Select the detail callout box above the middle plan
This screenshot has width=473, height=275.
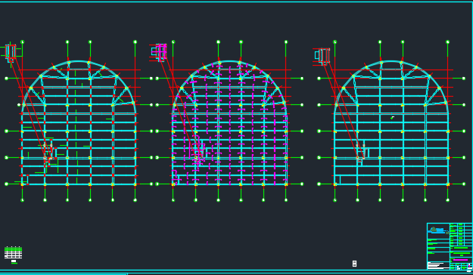[159, 53]
